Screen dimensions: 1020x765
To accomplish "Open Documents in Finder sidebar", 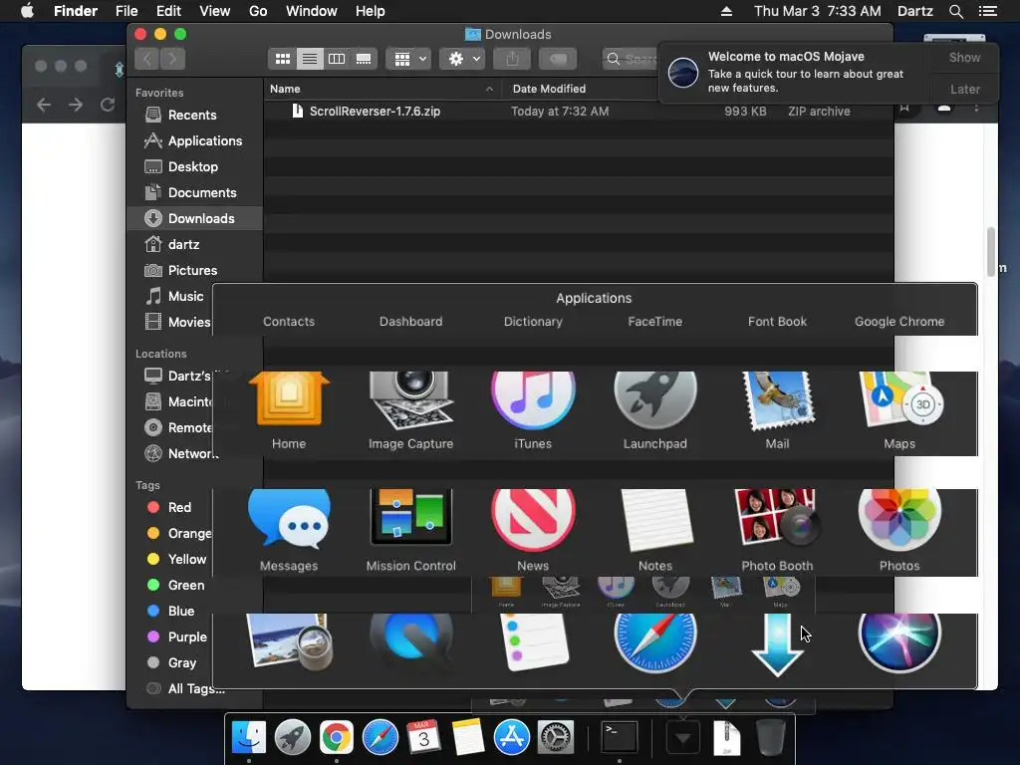I will point(201,193).
